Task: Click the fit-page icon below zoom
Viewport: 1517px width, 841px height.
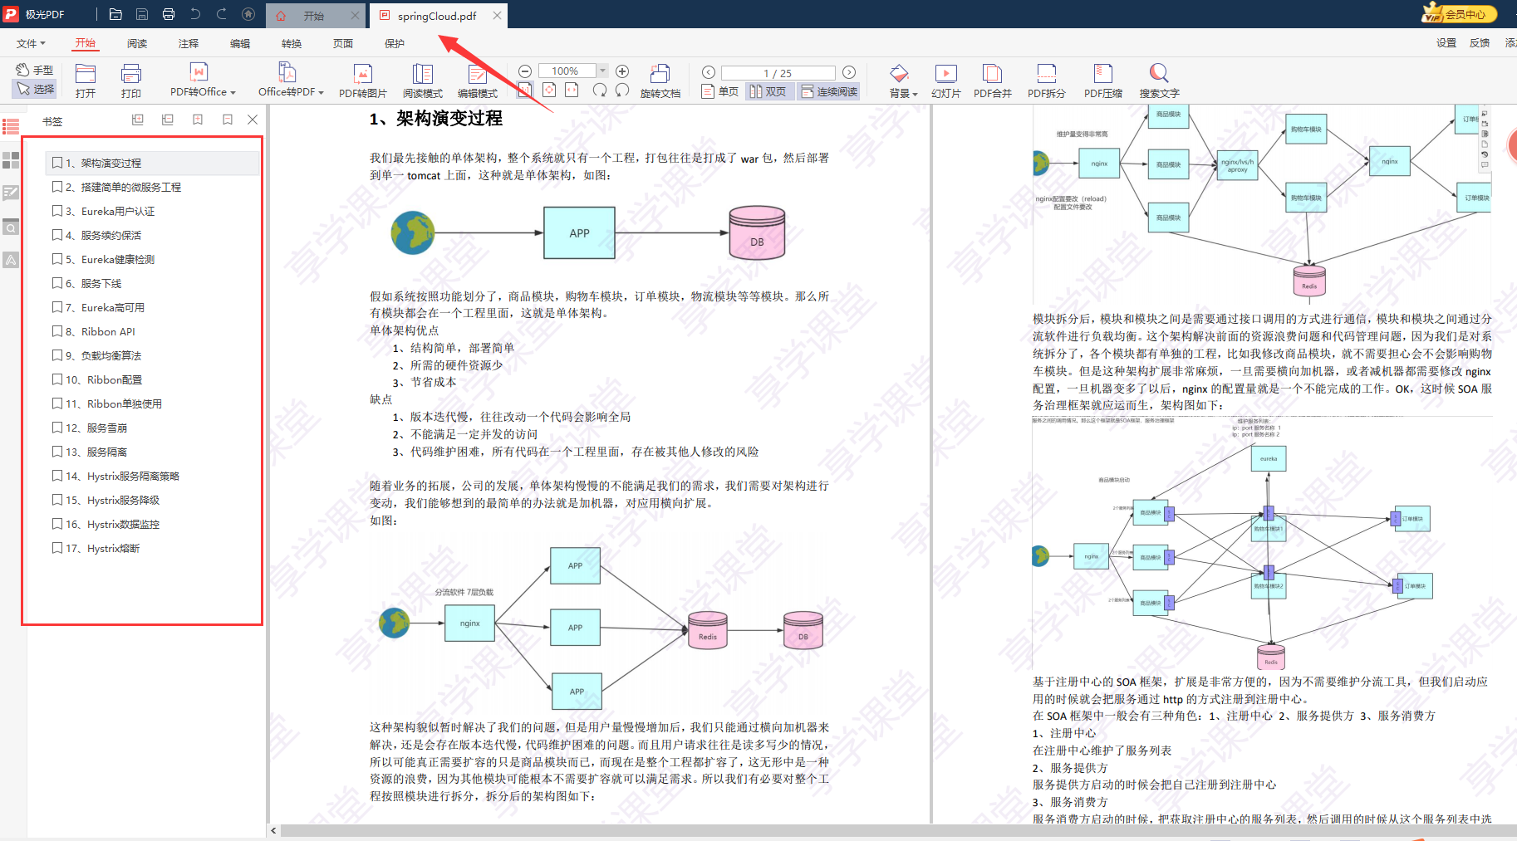Action: point(549,90)
